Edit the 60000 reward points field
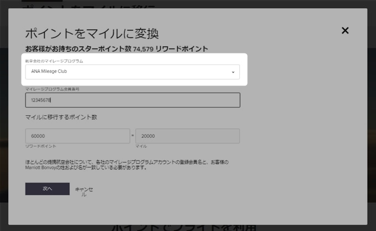This screenshot has height=231, width=376. click(x=77, y=136)
